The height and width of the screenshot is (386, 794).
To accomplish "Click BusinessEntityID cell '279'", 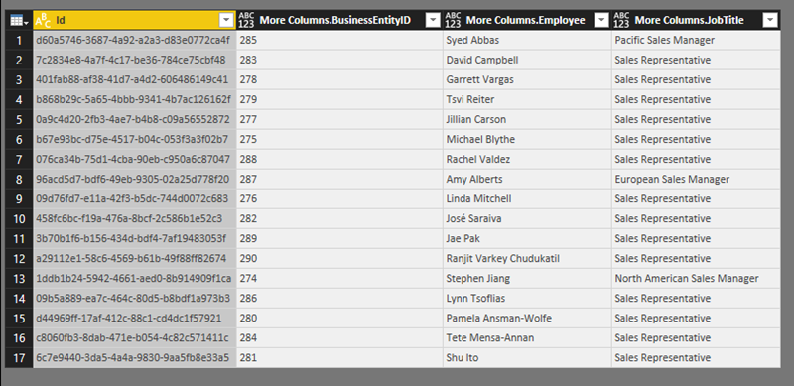I will [x=339, y=99].
